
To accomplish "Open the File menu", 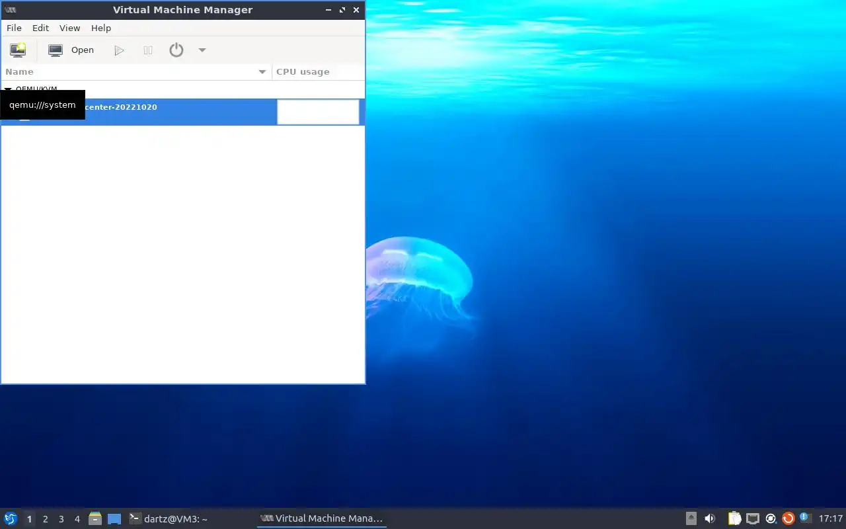I will tap(14, 28).
